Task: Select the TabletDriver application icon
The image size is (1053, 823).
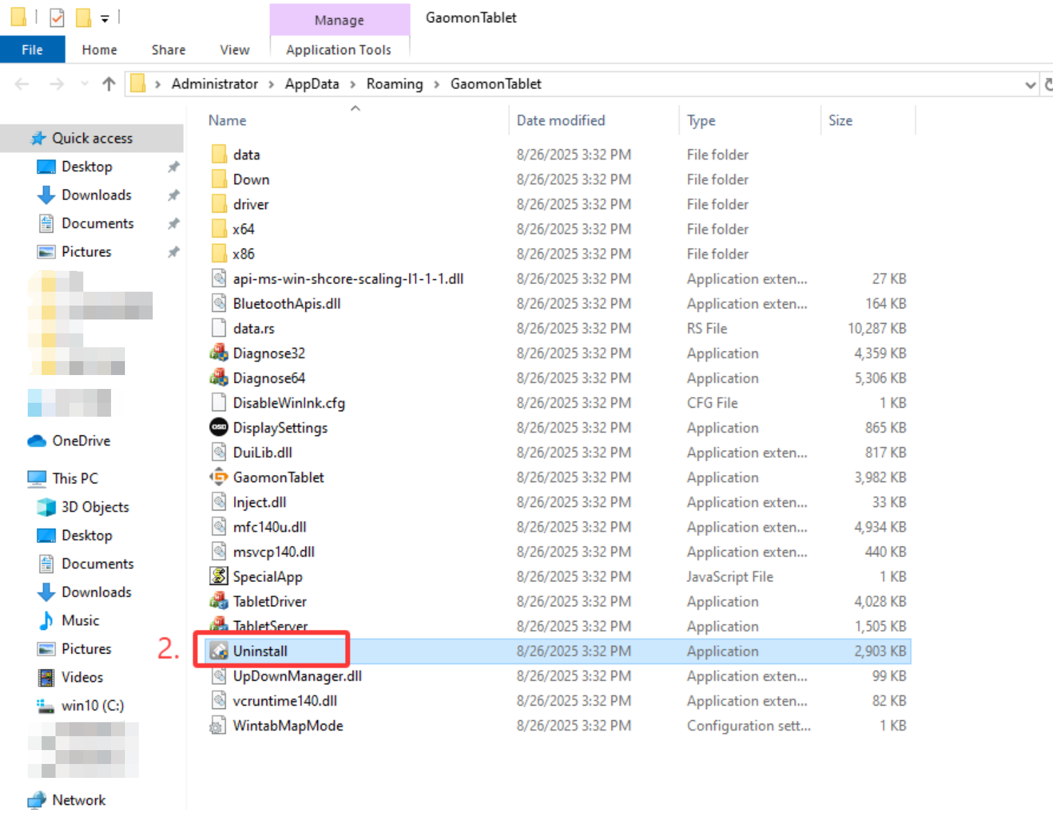Action: [x=219, y=601]
